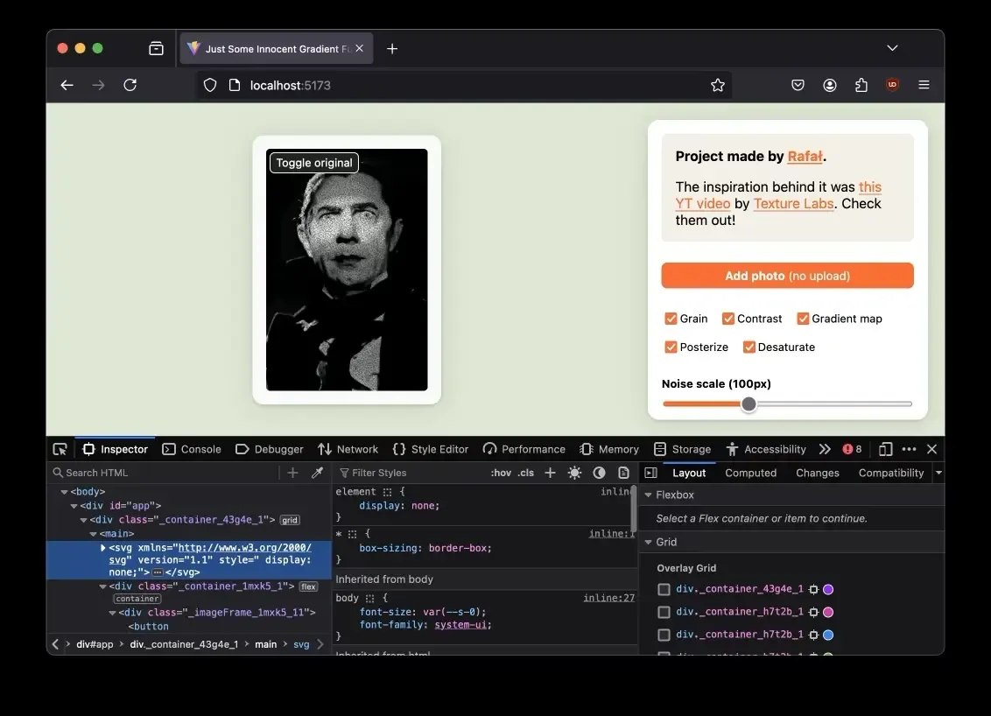Click grid badge next to _container_43g4e_1
Screen dimensions: 991x716
point(290,520)
